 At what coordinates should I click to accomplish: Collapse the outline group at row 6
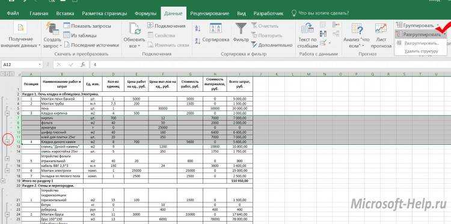(x=8, y=114)
